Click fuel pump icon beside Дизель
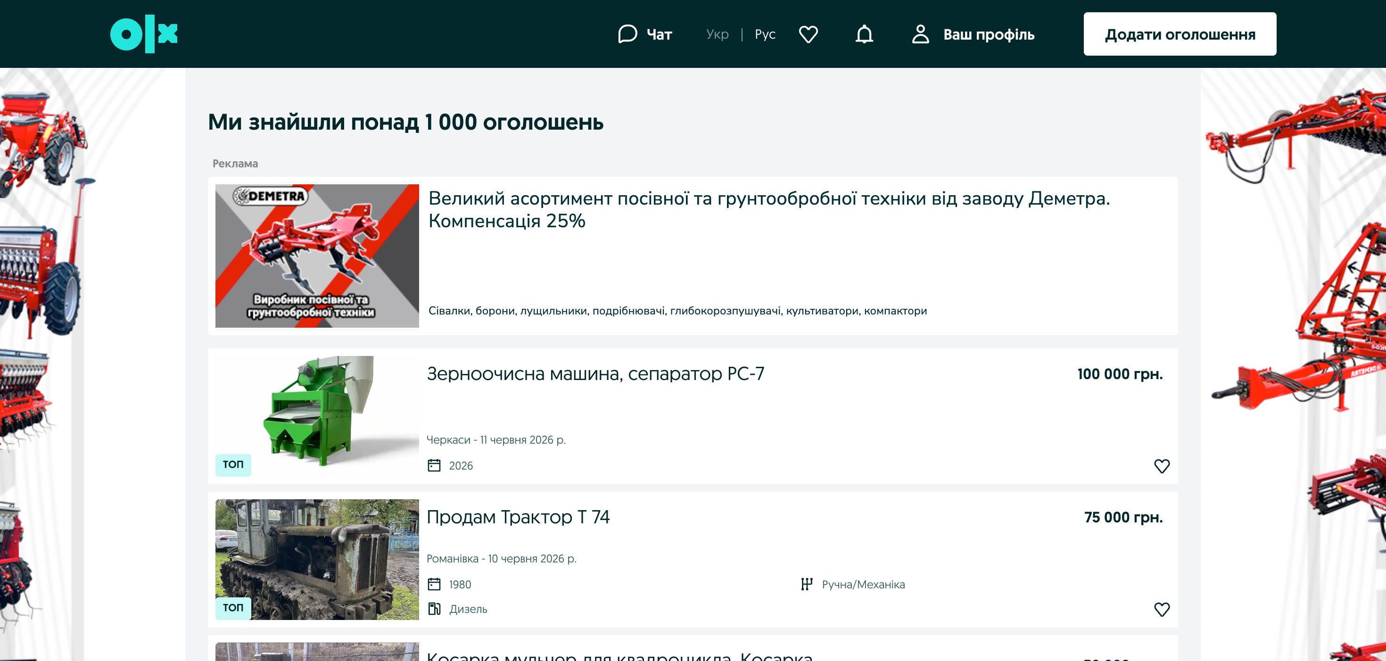Screen dimensions: 1386x661 434,609
